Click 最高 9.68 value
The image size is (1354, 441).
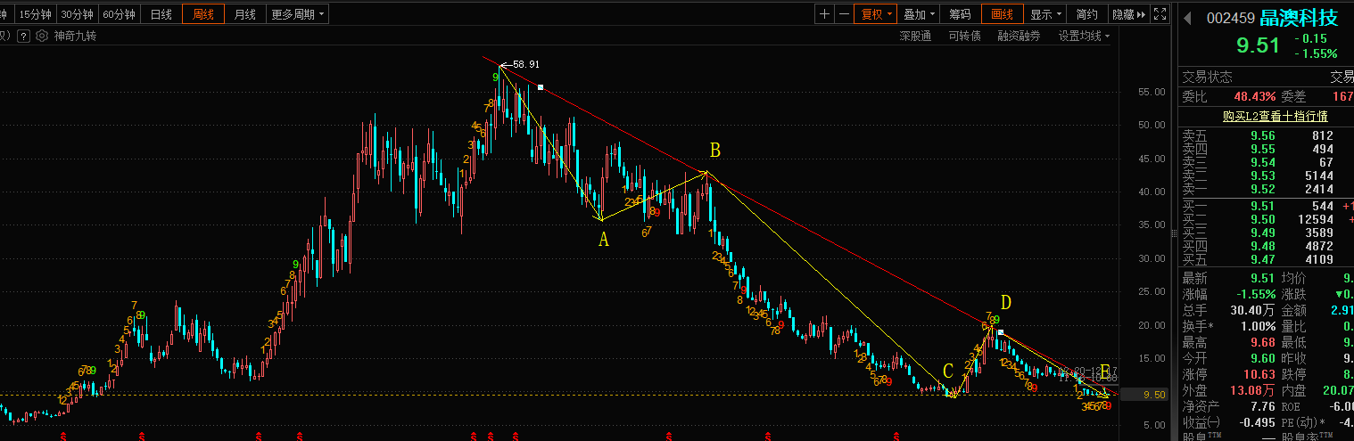(x=1262, y=342)
